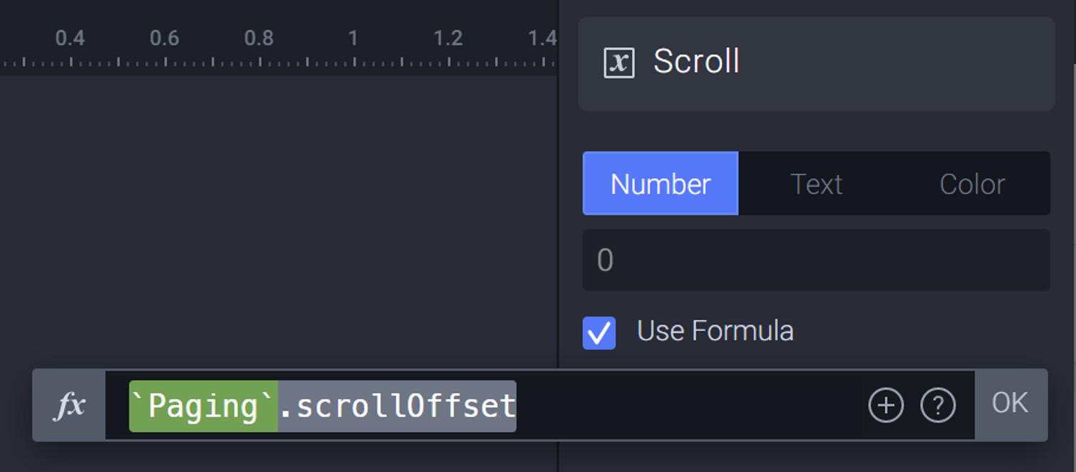Click the green `Paging` token in formula
Screen dimensions: 1076x472
coord(203,406)
